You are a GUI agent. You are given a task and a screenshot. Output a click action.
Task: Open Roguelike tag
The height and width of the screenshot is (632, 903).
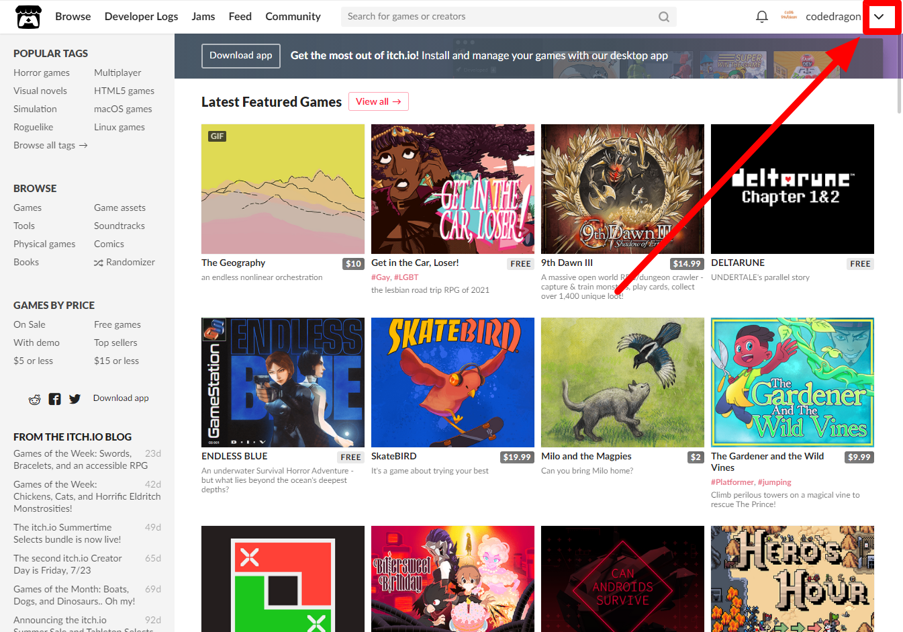point(33,127)
